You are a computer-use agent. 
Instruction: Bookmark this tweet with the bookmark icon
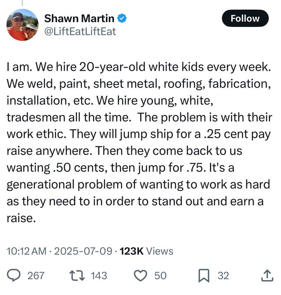click(x=204, y=276)
